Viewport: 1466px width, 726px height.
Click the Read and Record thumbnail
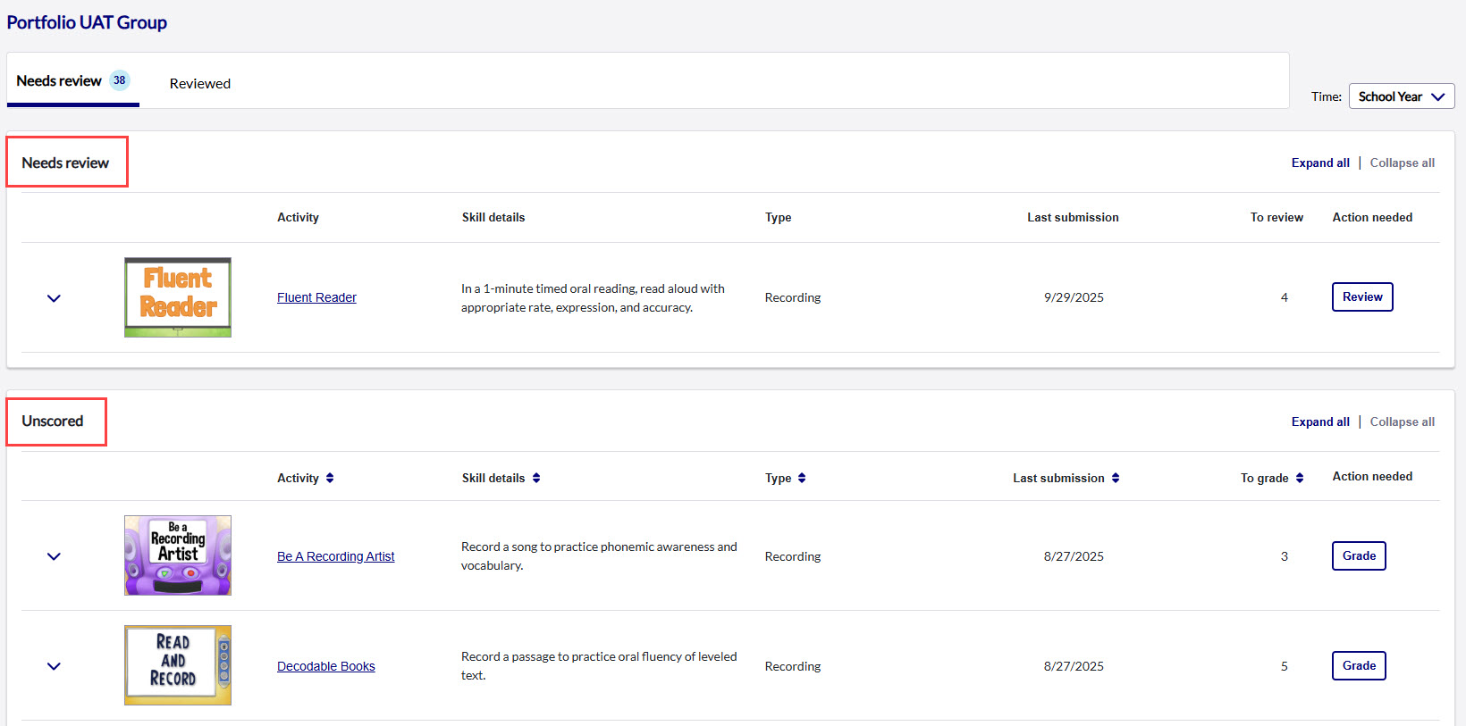pos(178,665)
